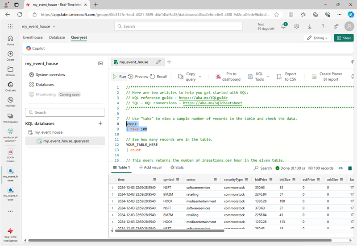
Task: Click the Recall button
Action: pos(158,77)
